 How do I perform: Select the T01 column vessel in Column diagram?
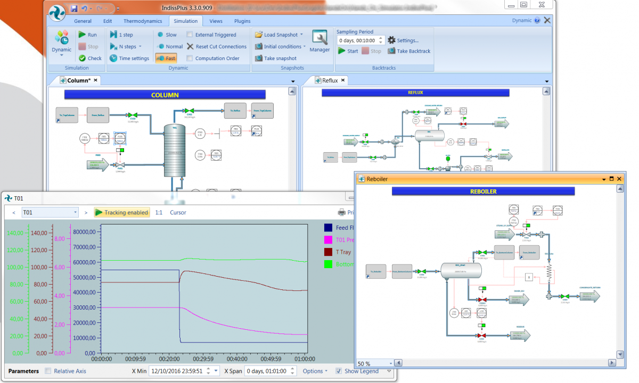click(x=174, y=150)
